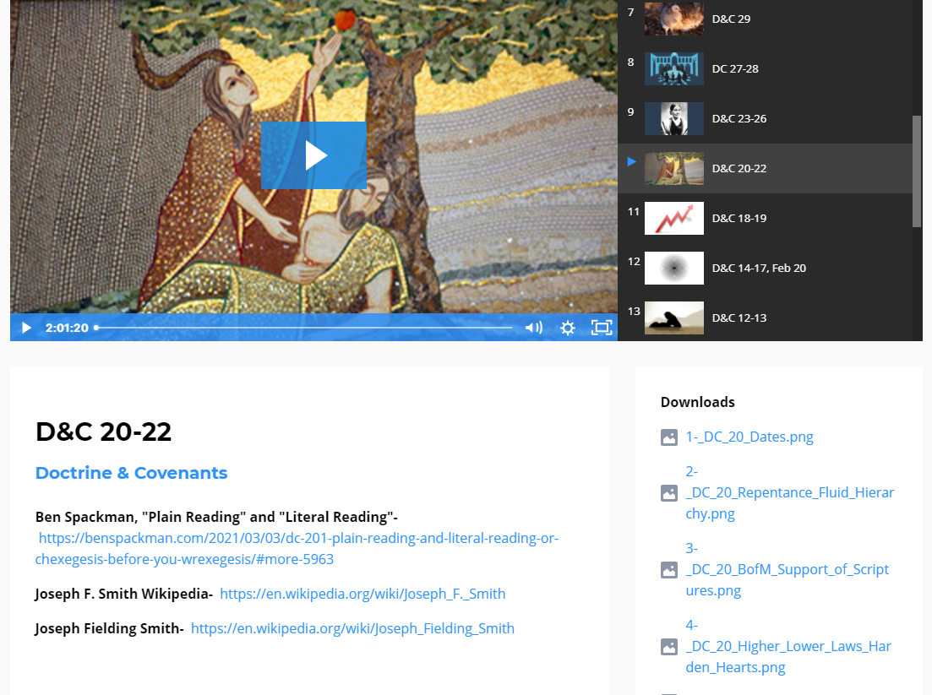Select the D&C 20-22 playlist title
The width and height of the screenshot is (932, 695).
pos(739,169)
